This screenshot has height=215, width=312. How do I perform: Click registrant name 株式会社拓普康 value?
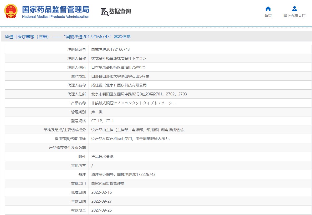(119, 58)
